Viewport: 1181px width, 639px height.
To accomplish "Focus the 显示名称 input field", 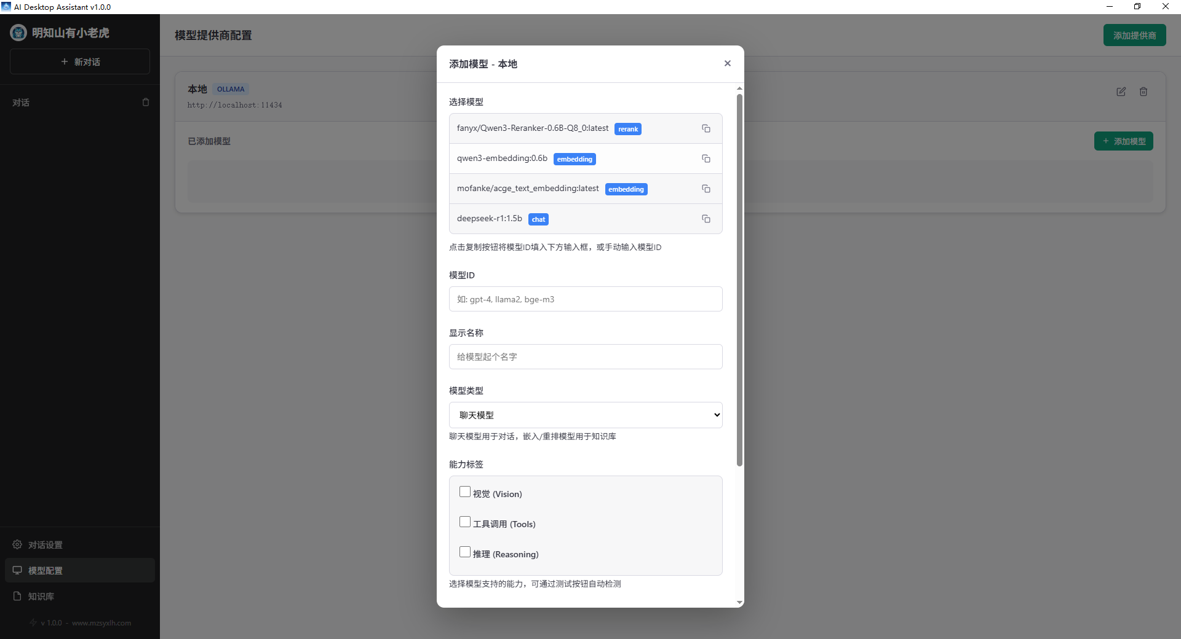I will (x=586, y=356).
